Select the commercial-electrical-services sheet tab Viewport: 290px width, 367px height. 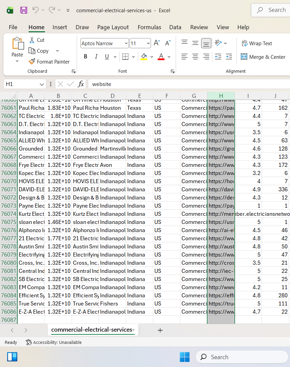(93, 330)
